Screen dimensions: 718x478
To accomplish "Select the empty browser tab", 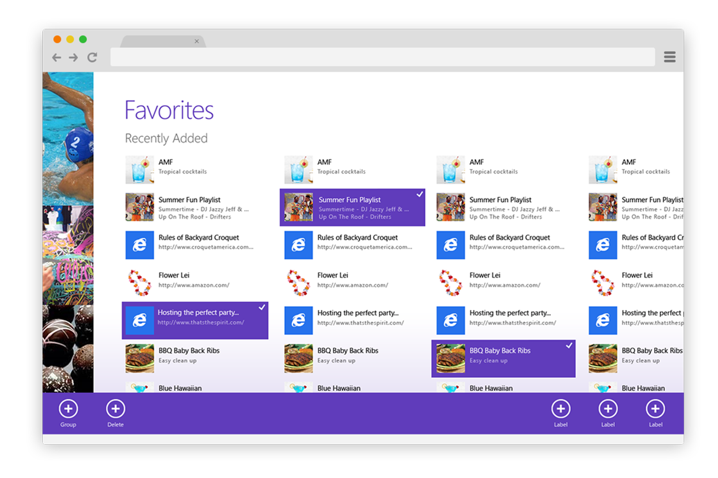I will click(x=160, y=41).
